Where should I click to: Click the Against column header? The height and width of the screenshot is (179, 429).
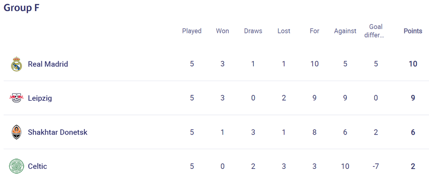click(x=345, y=31)
